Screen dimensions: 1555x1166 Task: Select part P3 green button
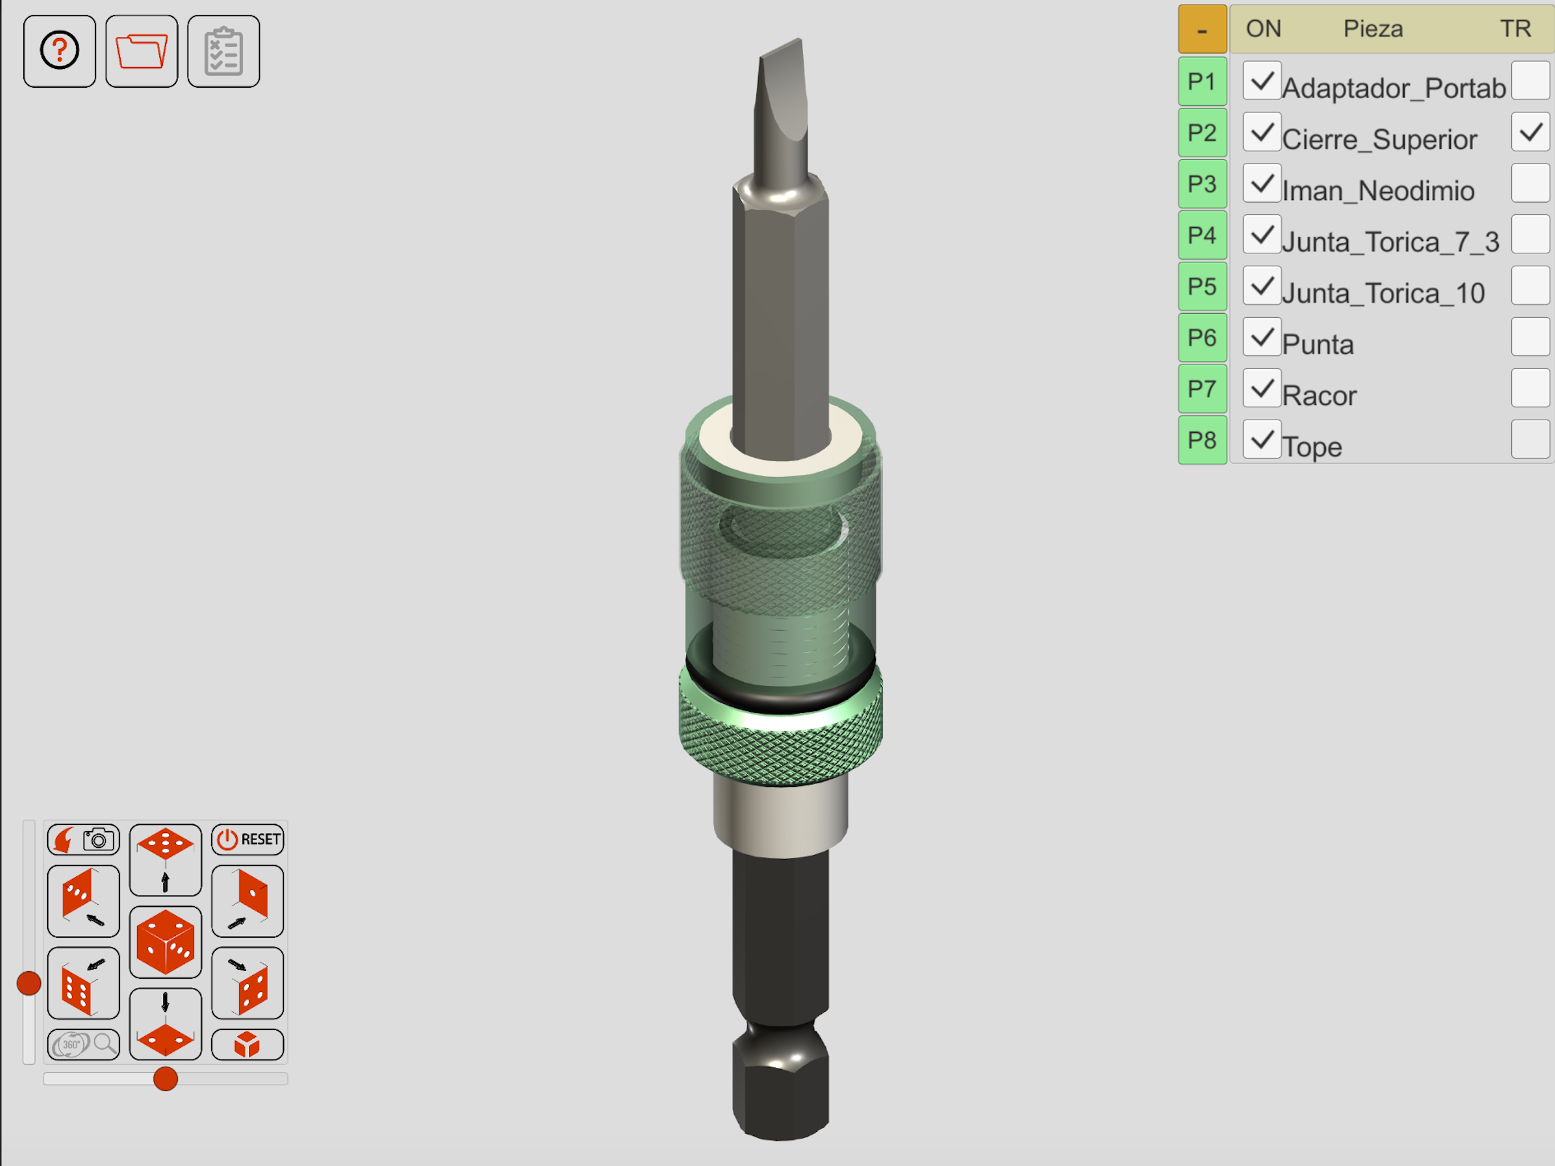pos(1202,184)
